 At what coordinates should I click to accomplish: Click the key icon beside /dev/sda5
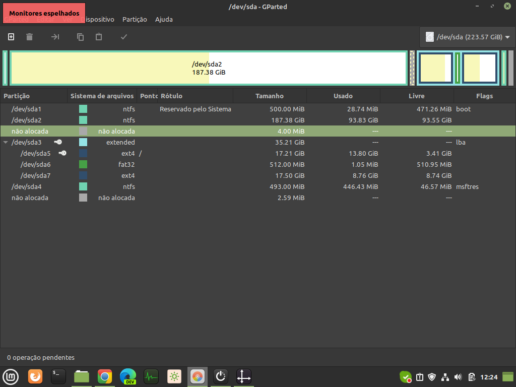(62, 153)
